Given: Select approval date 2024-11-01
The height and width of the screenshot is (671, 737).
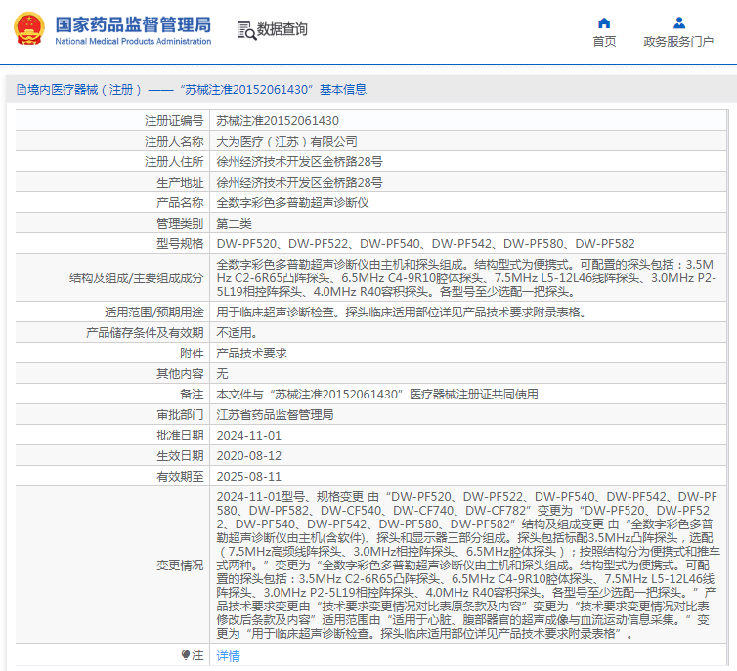Looking at the screenshot, I should (248, 436).
